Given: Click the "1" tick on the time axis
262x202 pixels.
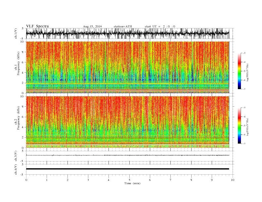Looking at the screenshot, I should click(47, 180).
